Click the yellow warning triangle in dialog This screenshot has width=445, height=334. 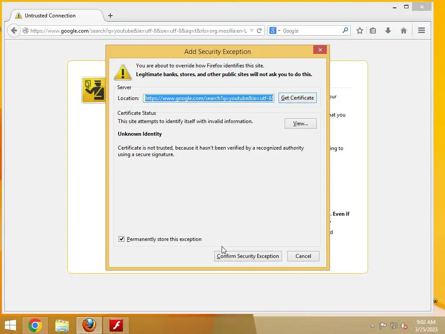pyautogui.click(x=123, y=73)
